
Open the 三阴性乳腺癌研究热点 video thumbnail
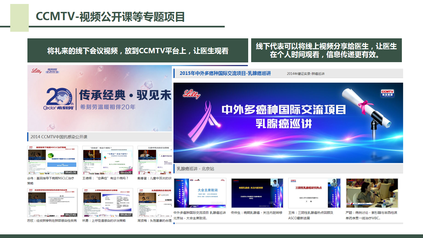click(x=314, y=193)
